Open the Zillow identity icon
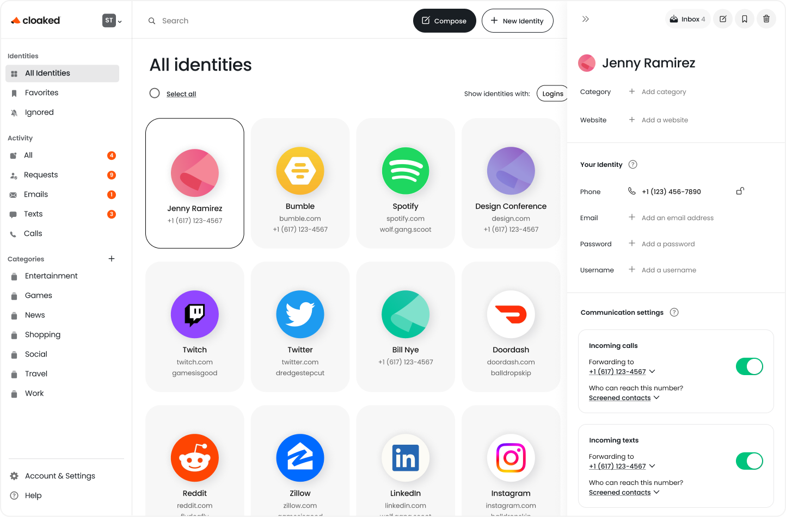 pyautogui.click(x=300, y=458)
